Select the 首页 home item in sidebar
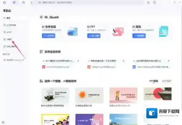Viewport: 182px width, 125px height. [15, 18]
